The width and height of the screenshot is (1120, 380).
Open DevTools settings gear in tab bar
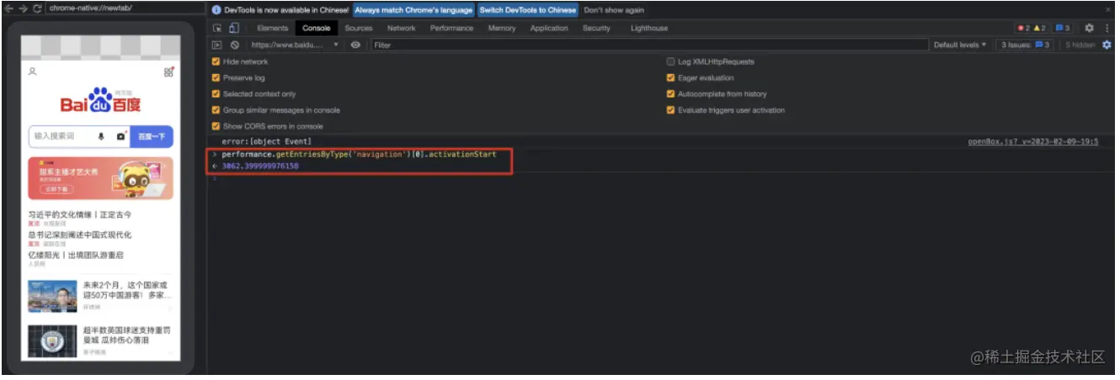pyautogui.click(x=1089, y=28)
